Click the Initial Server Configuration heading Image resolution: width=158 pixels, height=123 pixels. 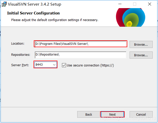coord(33,13)
